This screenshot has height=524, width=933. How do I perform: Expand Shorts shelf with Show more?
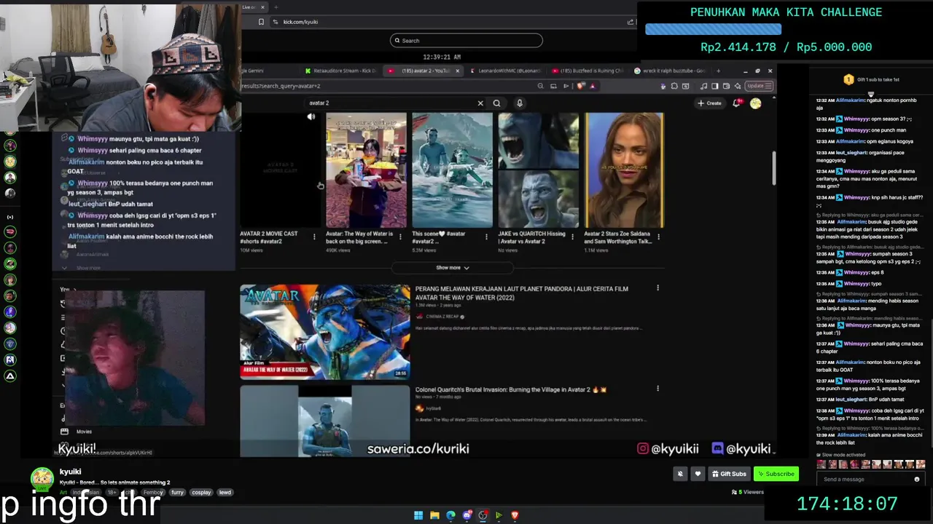coord(452,268)
